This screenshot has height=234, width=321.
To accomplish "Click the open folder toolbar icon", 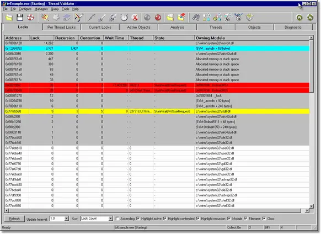I will [9, 18].
